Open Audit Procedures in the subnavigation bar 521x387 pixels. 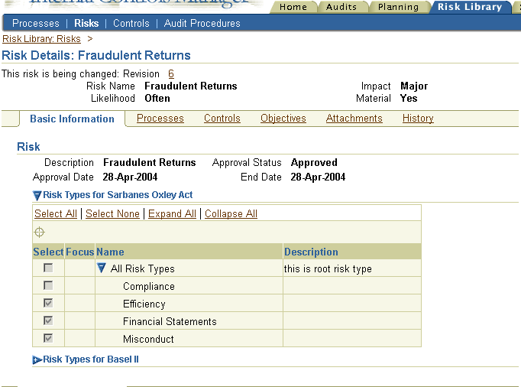202,23
